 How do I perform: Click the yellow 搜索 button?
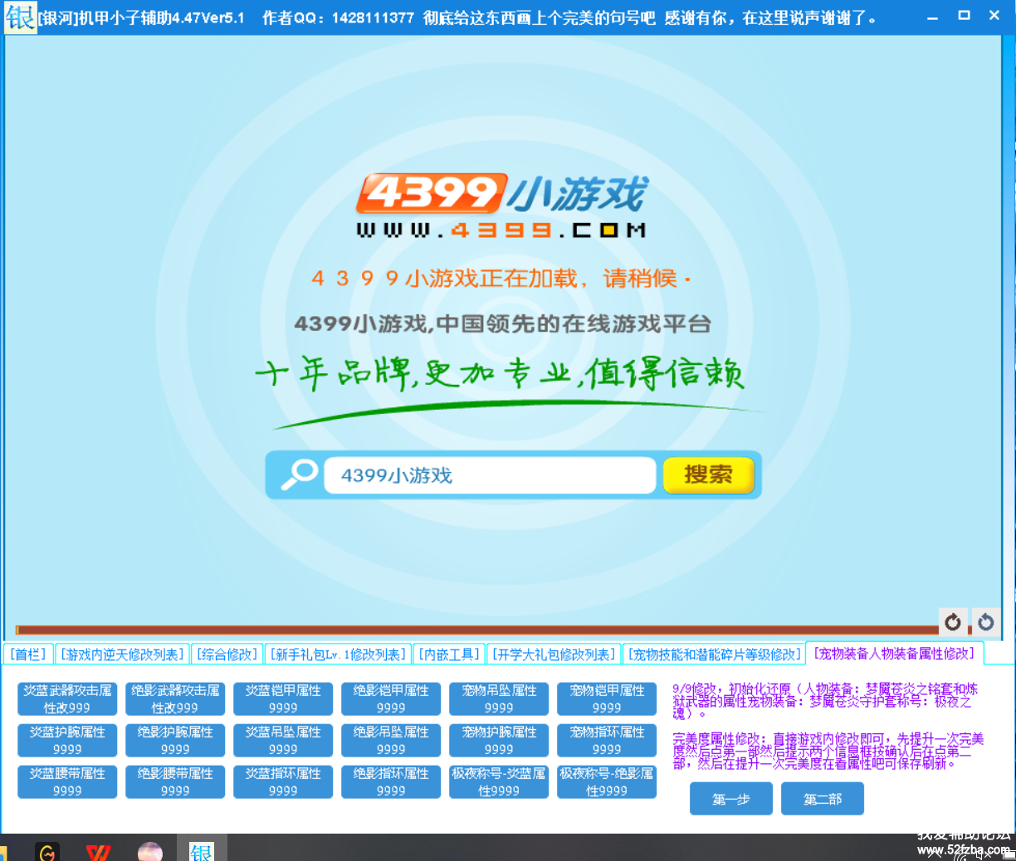tap(708, 474)
